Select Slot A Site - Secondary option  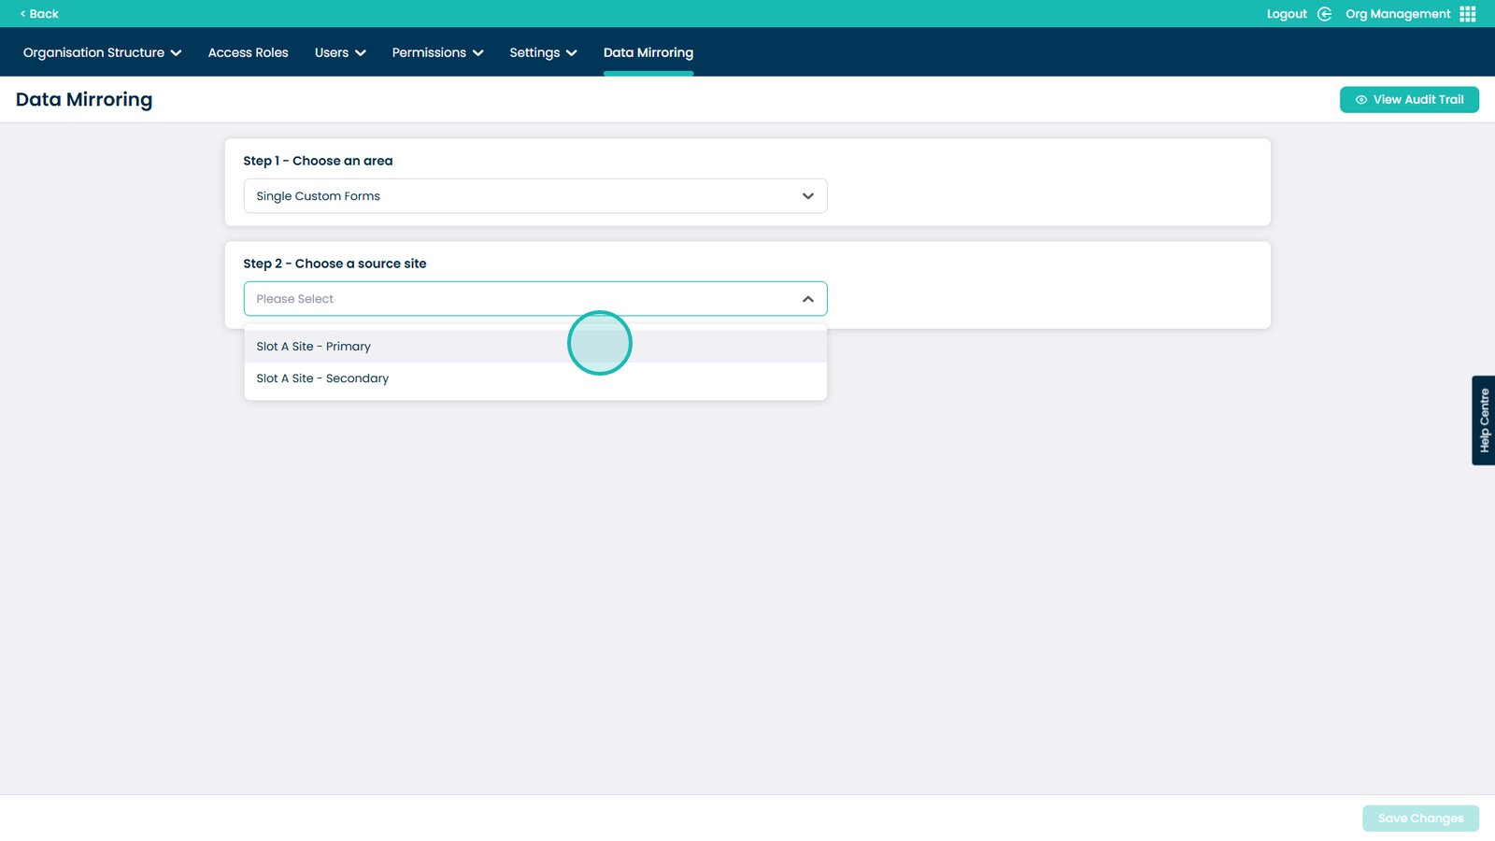(322, 378)
